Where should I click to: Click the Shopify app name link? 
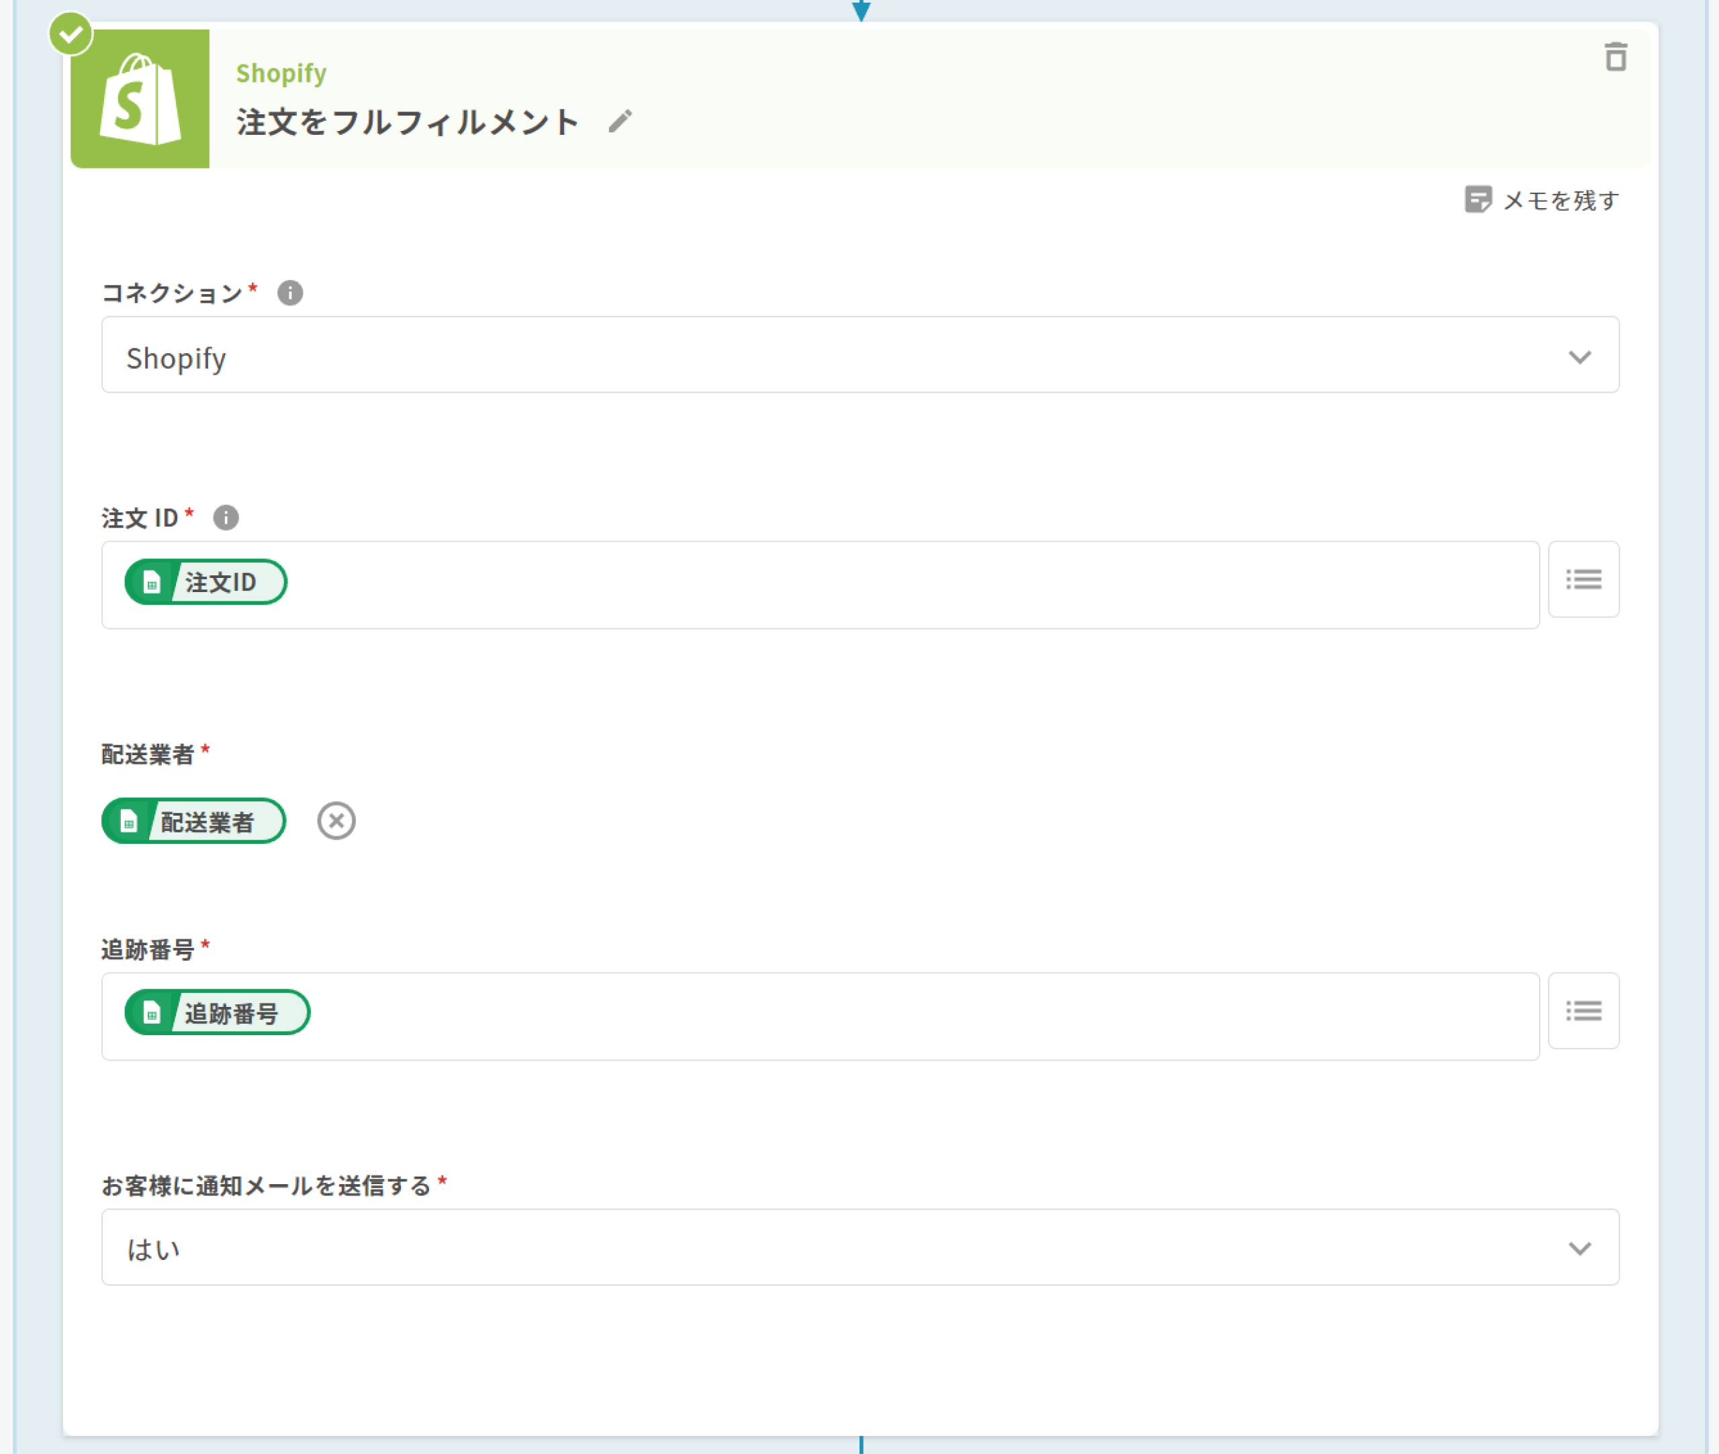click(281, 73)
